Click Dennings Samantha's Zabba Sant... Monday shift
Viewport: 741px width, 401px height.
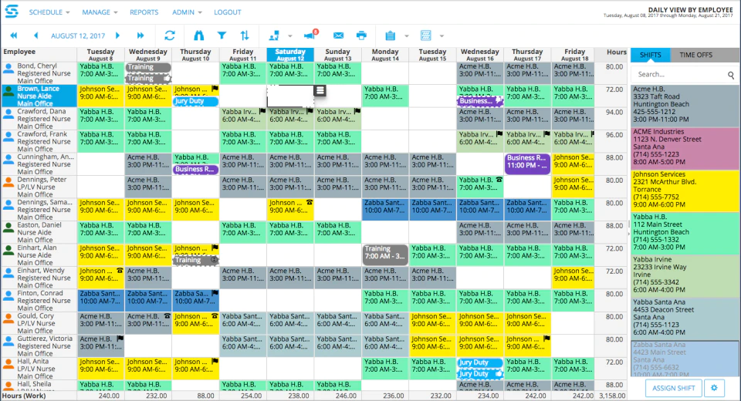click(x=385, y=209)
